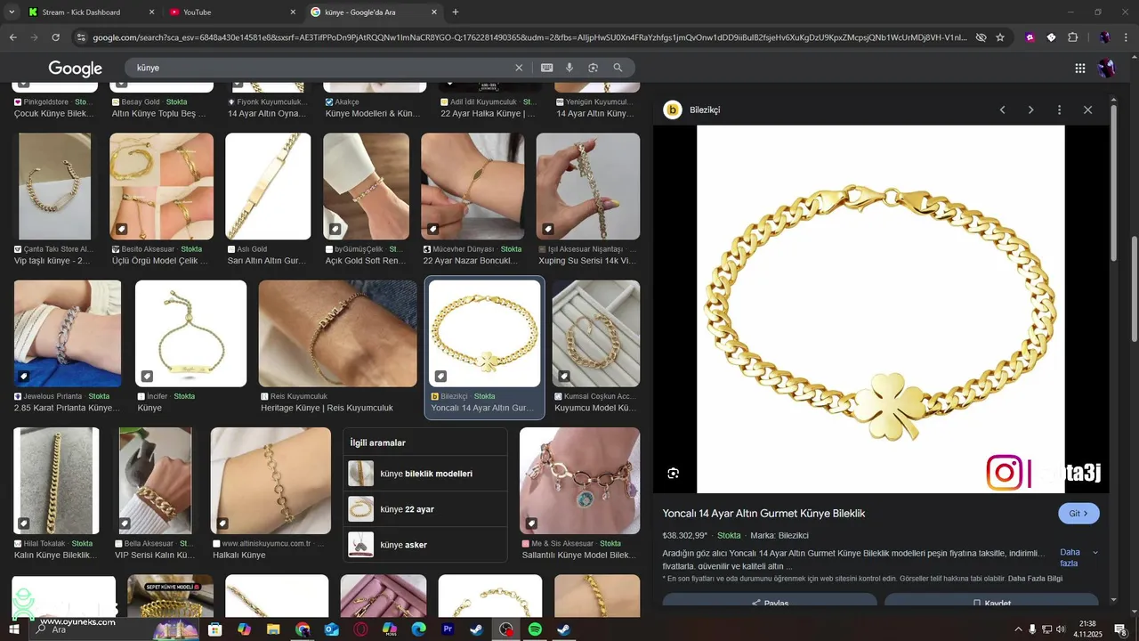Open the Bilezikçi source name in preview
This screenshot has height=641, width=1139.
coord(705,110)
